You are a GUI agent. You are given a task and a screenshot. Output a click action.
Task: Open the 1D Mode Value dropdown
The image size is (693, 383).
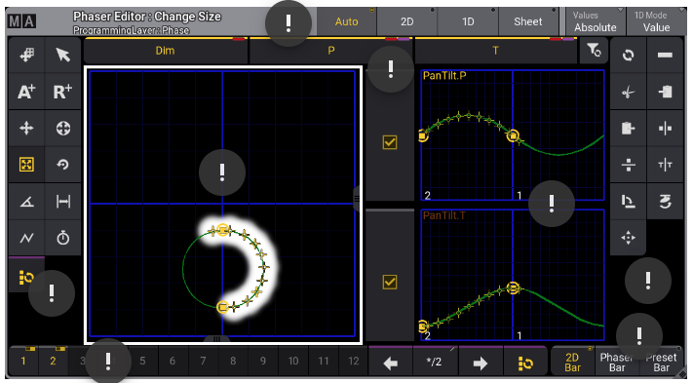(656, 21)
